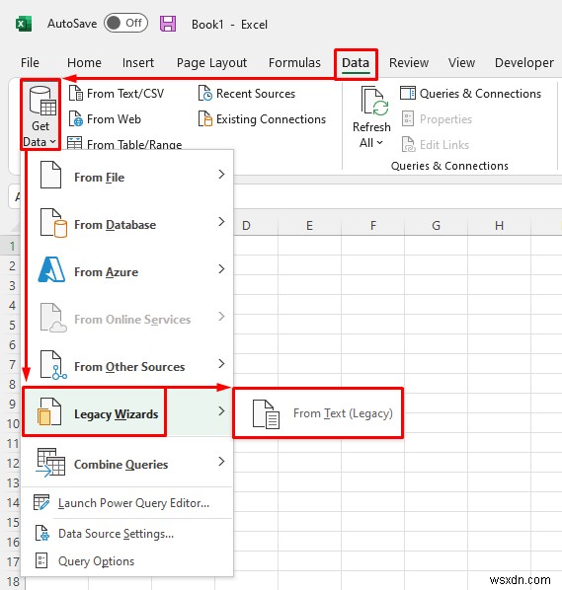
Task: Open the Insert ribbon tab
Action: [138, 62]
